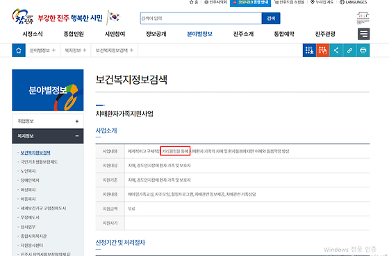This screenshot has height=256, width=389.
Task: Open the 진주소개 main menu
Action: 243,34
